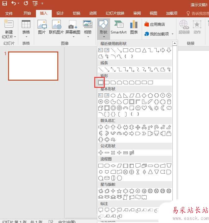209x223 pixels.
Task: Select the moon shape
Action: coord(163,108)
